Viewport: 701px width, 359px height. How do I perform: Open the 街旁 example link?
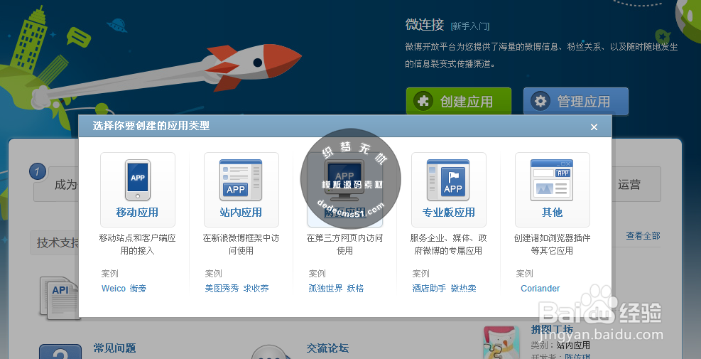point(138,289)
